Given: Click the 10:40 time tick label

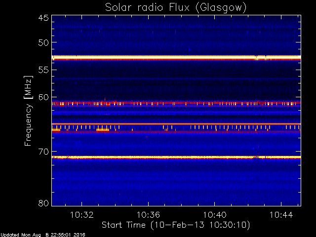Looking at the screenshot, I should pyautogui.click(x=215, y=215).
